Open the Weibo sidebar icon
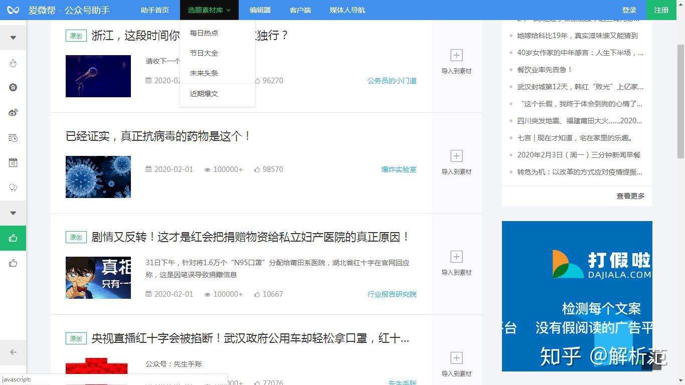685x385 pixels. [x=13, y=112]
